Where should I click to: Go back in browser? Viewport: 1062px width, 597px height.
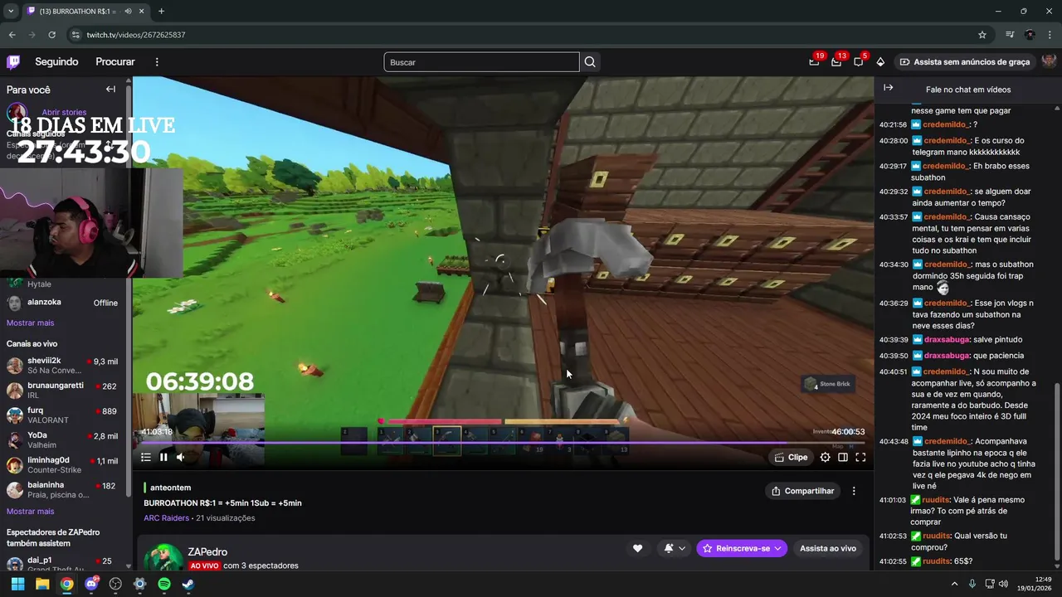pyautogui.click(x=12, y=35)
